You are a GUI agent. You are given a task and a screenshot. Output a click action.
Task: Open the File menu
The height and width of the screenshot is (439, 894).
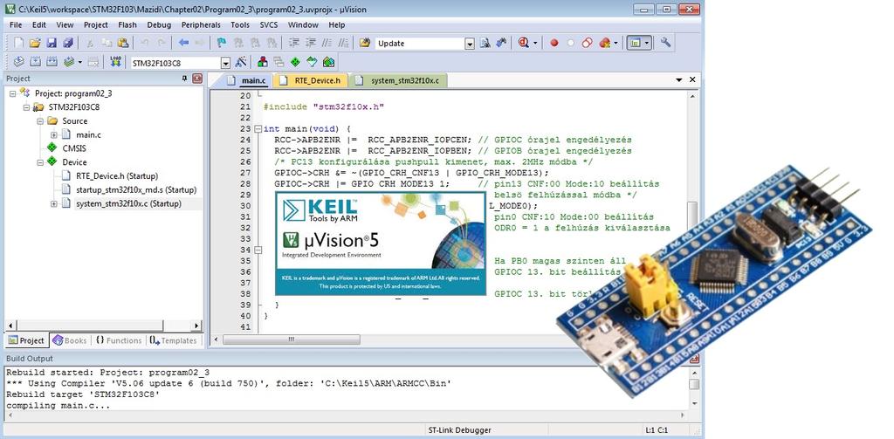coord(16,25)
